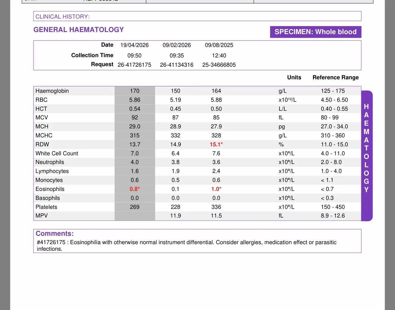Click the Eosinophils row label
Viewport: 395px width, 310px height.
tap(50, 189)
